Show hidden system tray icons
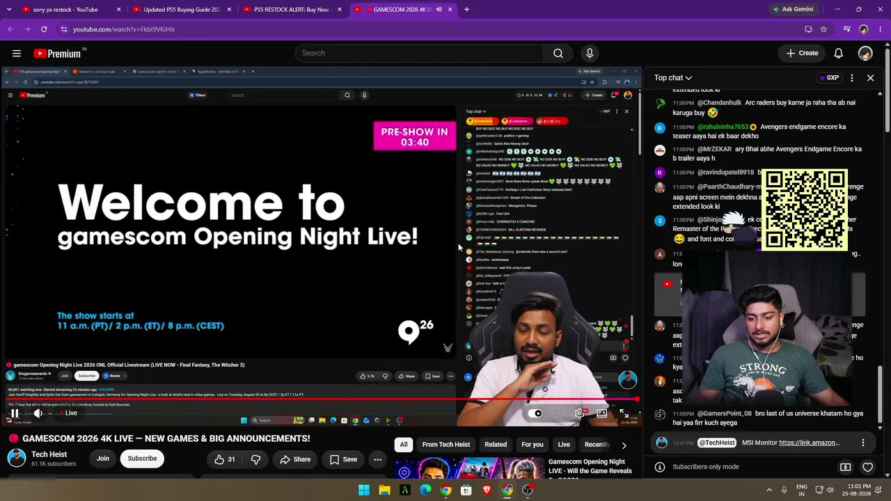891x501 pixels. pos(769,490)
